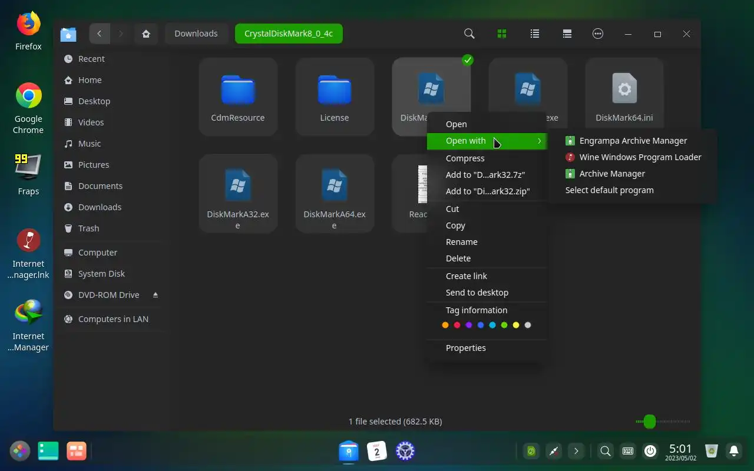This screenshot has width=754, height=471.
Task: Open Computers in LAN sidebar entry
Action: [112, 319]
